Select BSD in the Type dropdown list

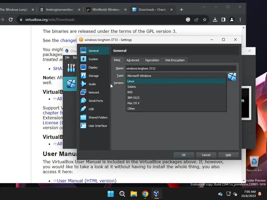pos(176,92)
